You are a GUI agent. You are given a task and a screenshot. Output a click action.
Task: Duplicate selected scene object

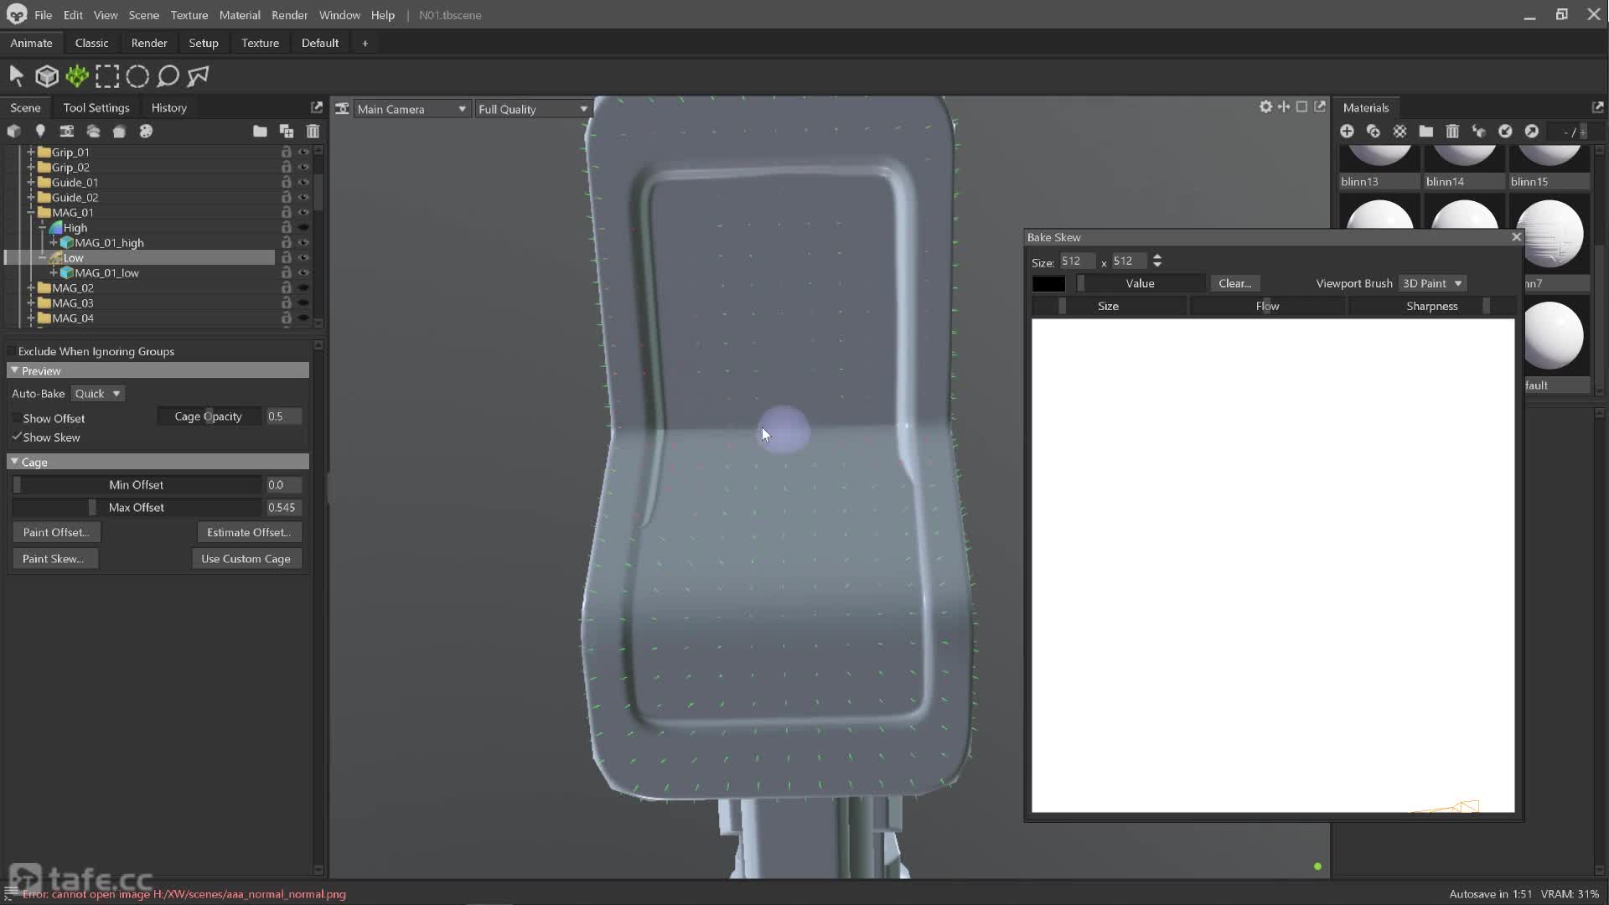(x=287, y=132)
